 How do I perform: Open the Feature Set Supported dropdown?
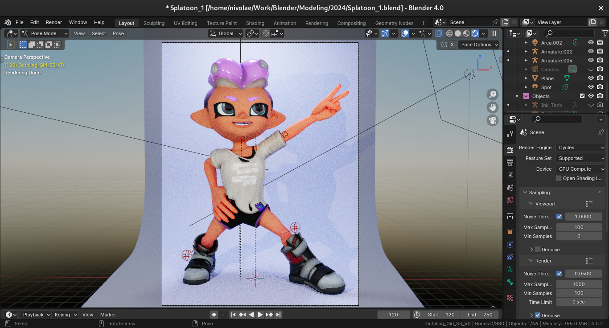581,158
